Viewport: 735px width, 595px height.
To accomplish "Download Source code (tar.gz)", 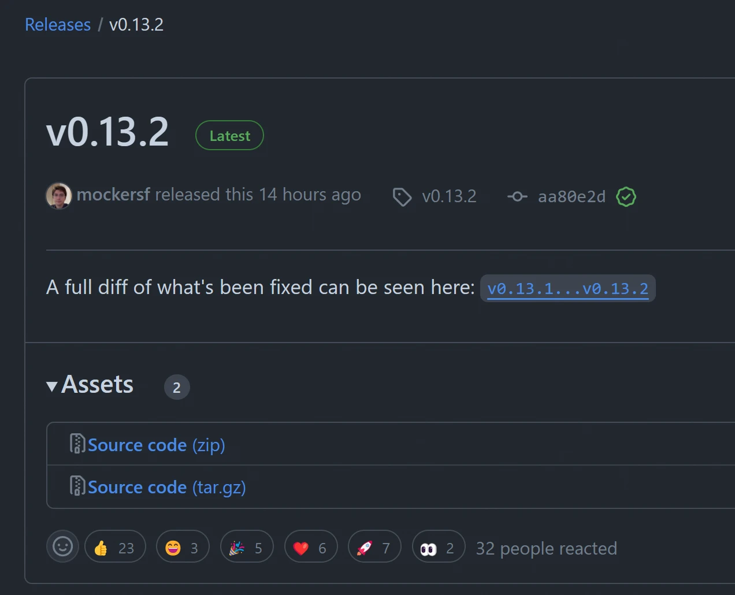I will point(166,488).
